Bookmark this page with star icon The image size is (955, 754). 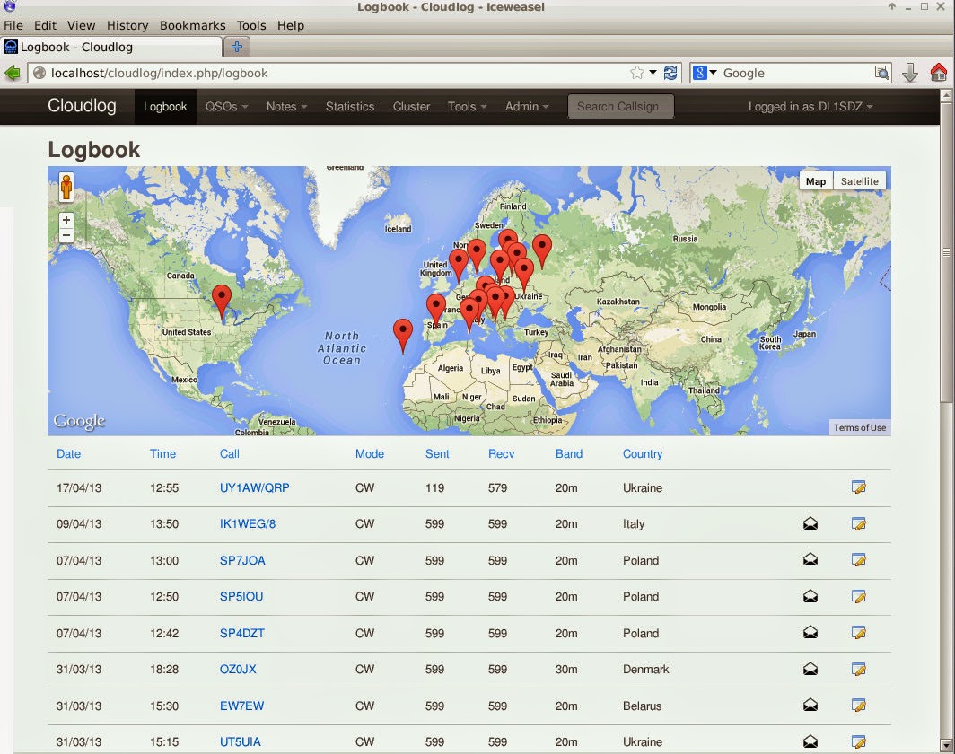pos(637,73)
